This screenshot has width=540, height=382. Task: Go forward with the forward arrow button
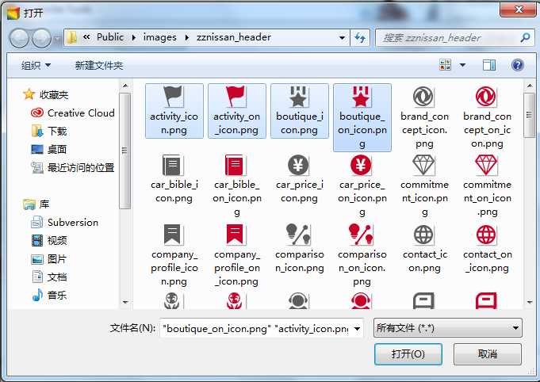41,38
